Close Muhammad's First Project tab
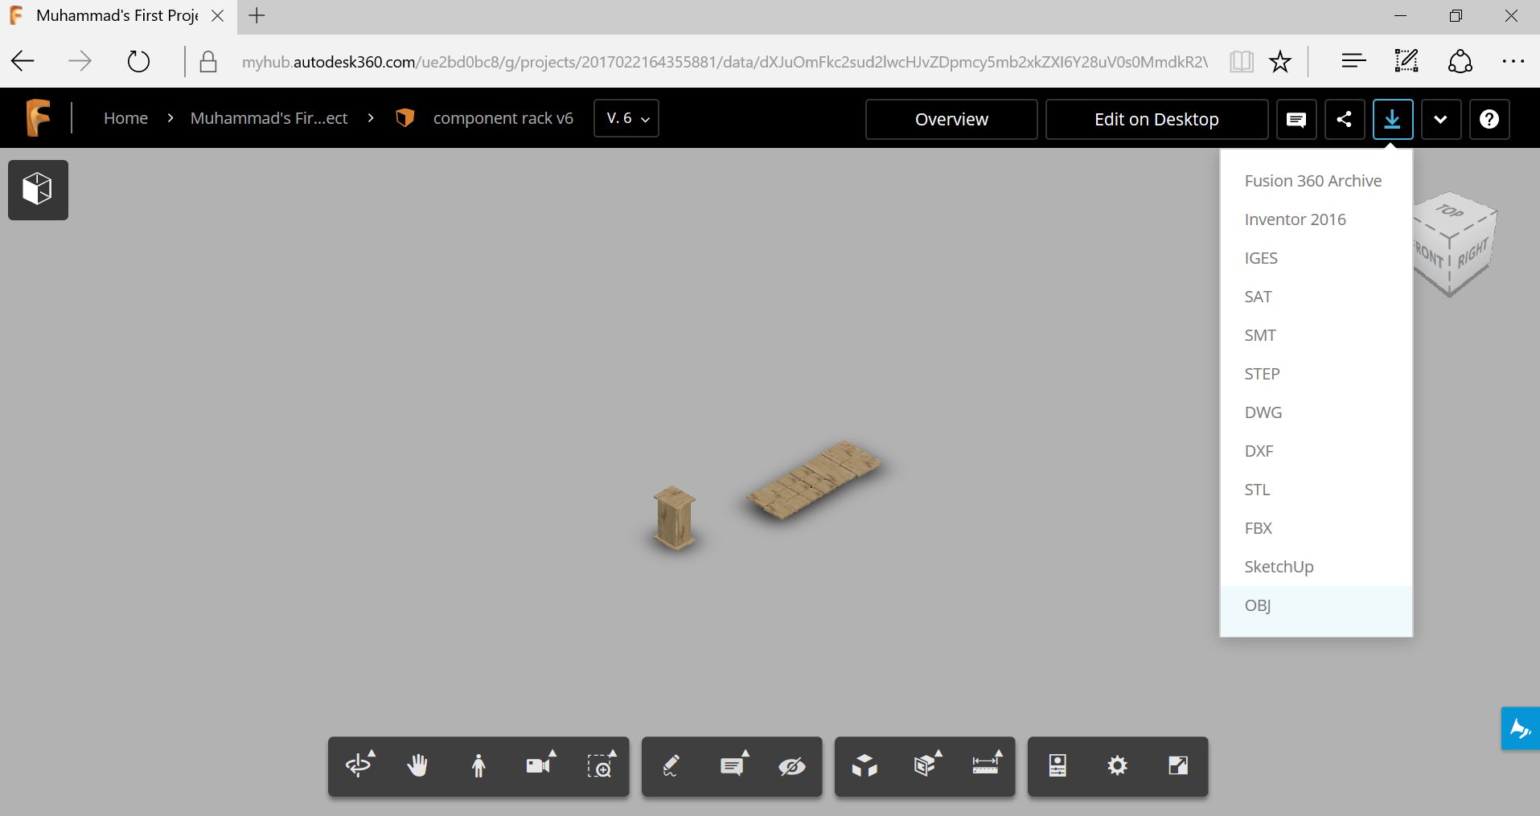Screen dimensions: 1540x816 tap(217, 15)
